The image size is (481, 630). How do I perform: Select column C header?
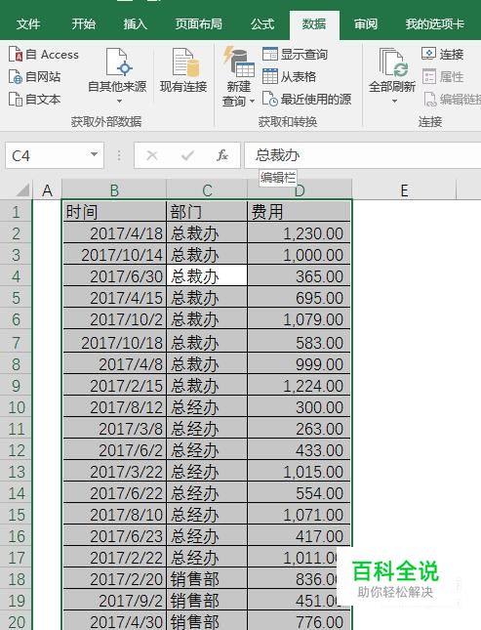tap(207, 190)
